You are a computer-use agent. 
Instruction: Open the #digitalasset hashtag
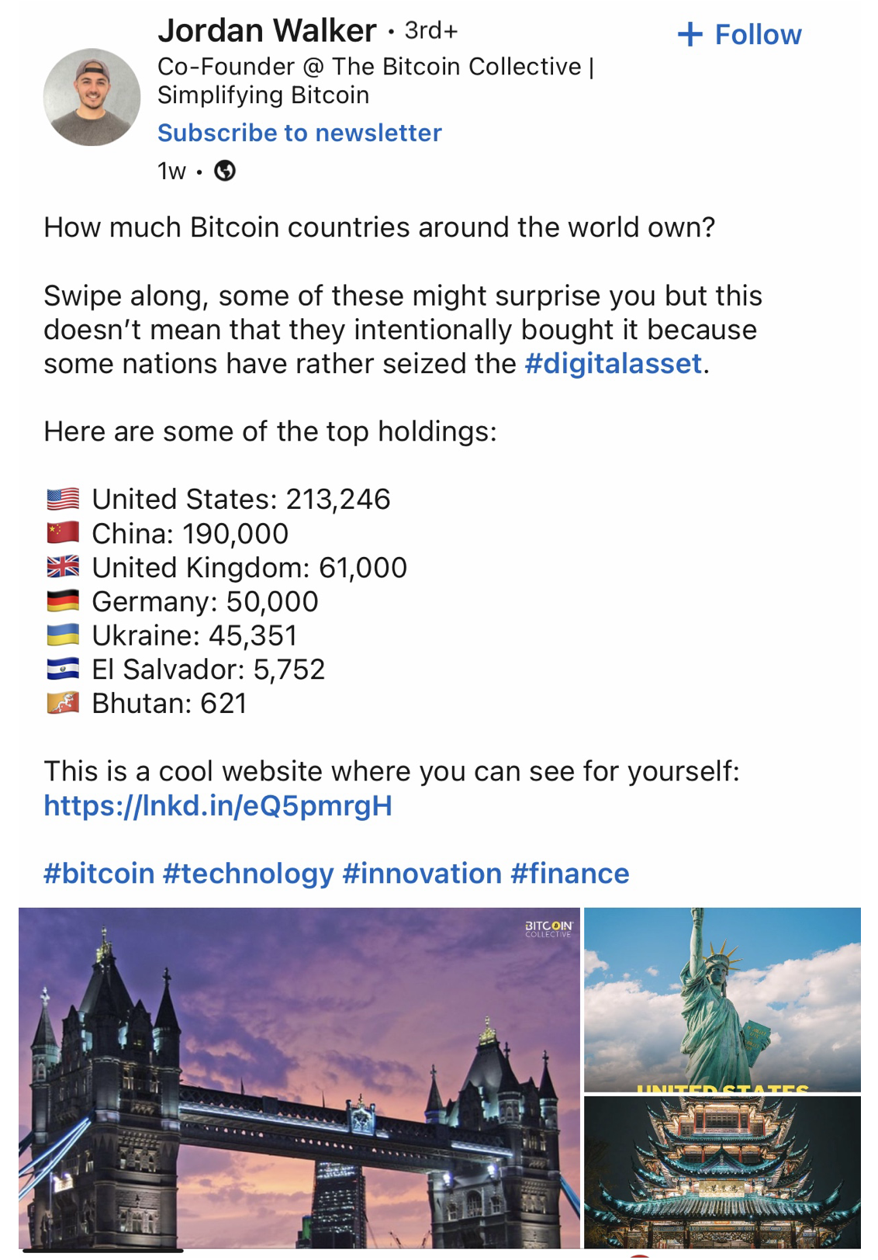tap(613, 363)
